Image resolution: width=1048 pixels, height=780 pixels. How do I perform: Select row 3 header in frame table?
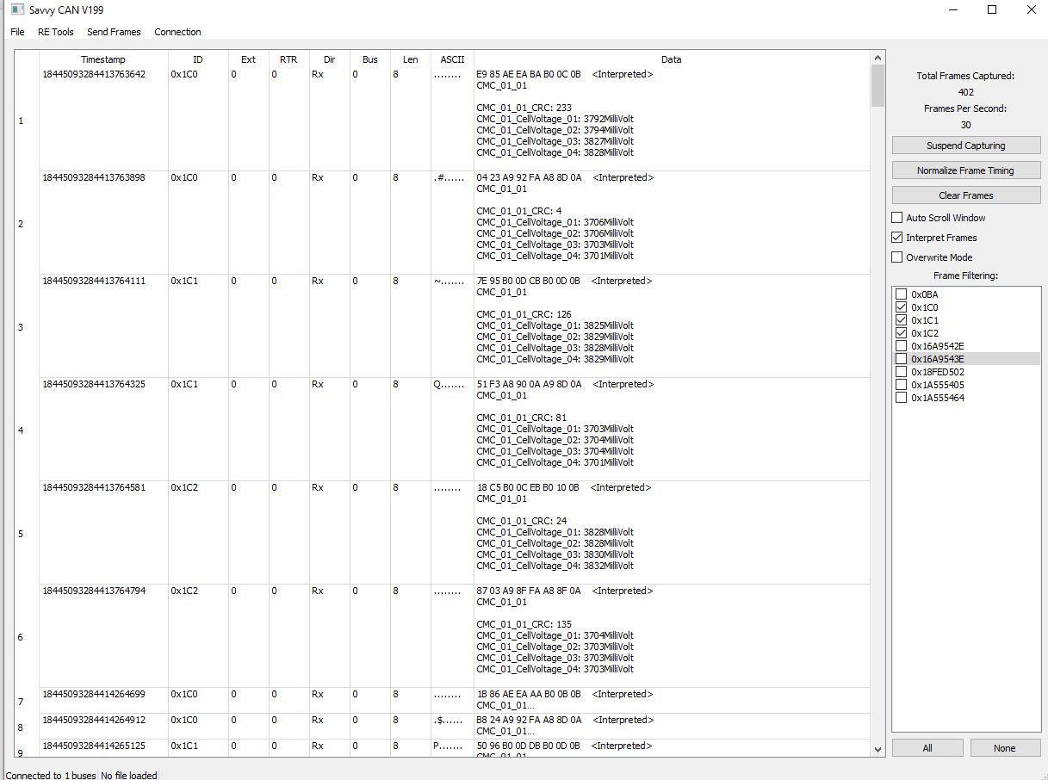[22, 327]
